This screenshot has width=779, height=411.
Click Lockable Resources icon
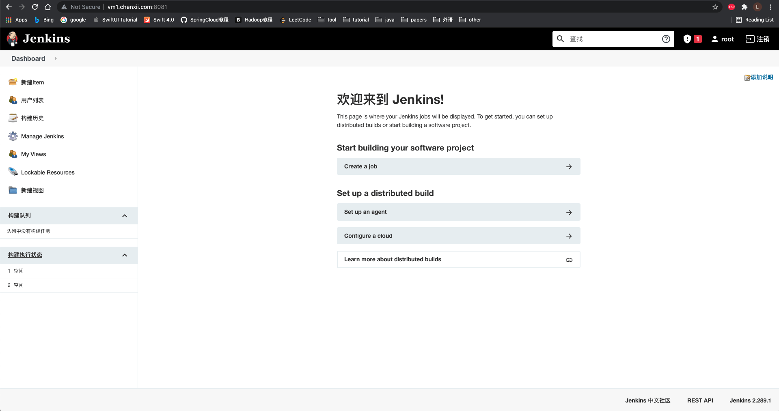tap(13, 172)
